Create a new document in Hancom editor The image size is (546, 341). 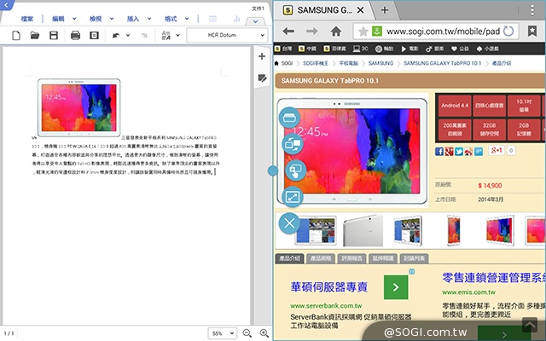pyautogui.click(x=16, y=35)
